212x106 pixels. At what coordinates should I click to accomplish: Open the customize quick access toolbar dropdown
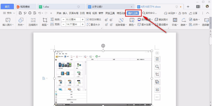tap(51, 13)
